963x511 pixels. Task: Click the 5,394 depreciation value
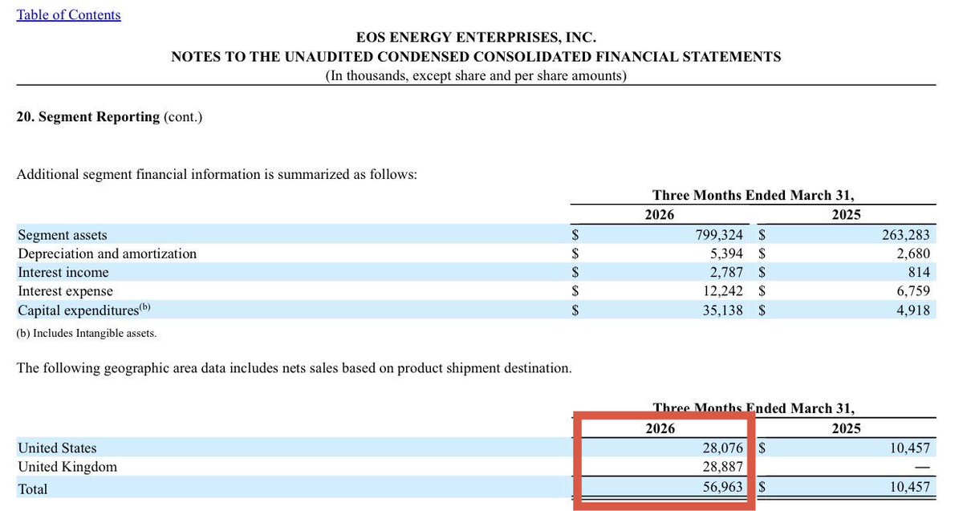point(726,253)
